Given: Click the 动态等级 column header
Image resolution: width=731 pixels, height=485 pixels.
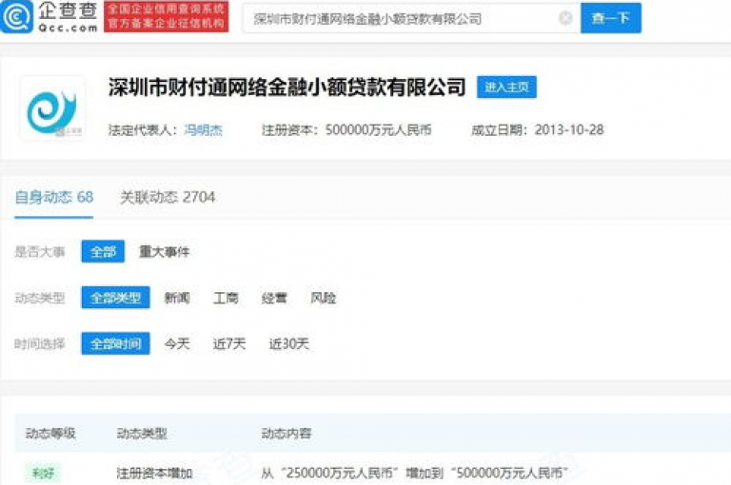Looking at the screenshot, I should (50, 434).
